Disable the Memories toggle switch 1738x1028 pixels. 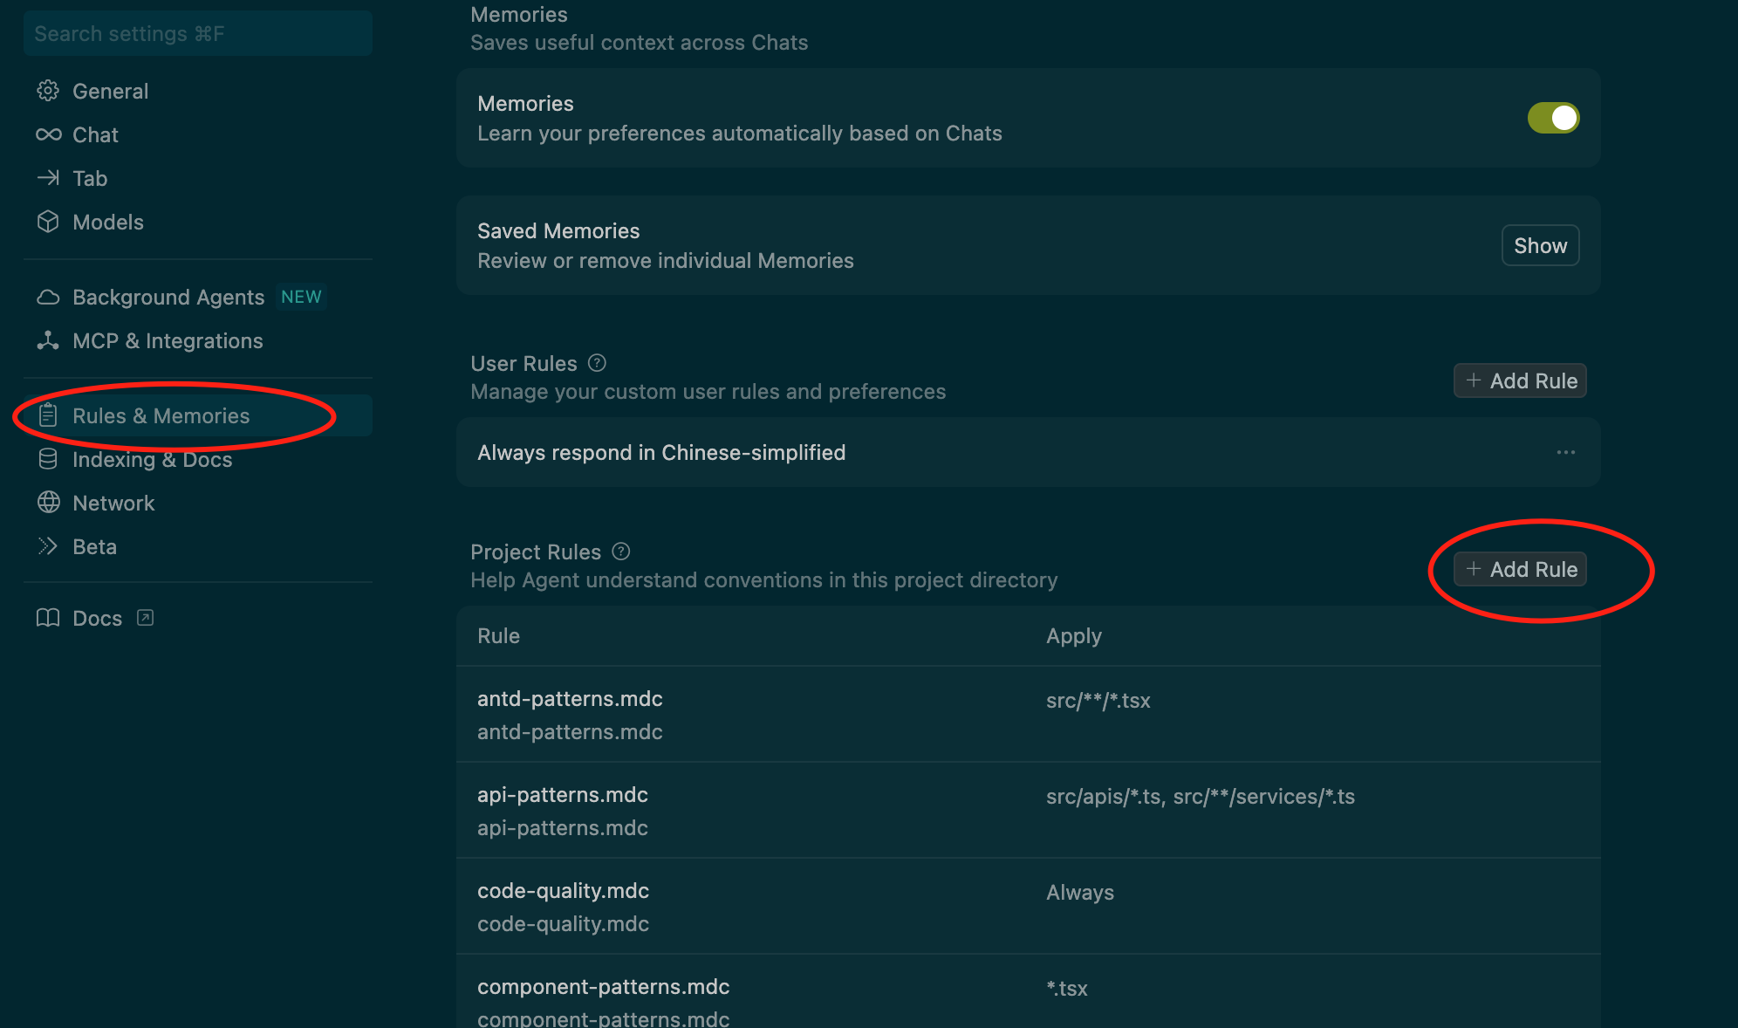click(x=1553, y=118)
